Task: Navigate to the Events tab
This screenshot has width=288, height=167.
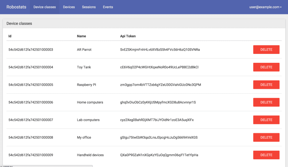Action: 108,7
